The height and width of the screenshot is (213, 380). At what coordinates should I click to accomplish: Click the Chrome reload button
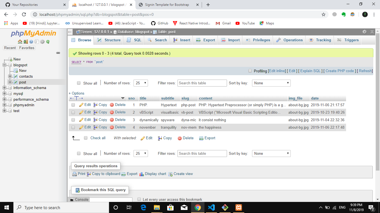tap(24, 14)
